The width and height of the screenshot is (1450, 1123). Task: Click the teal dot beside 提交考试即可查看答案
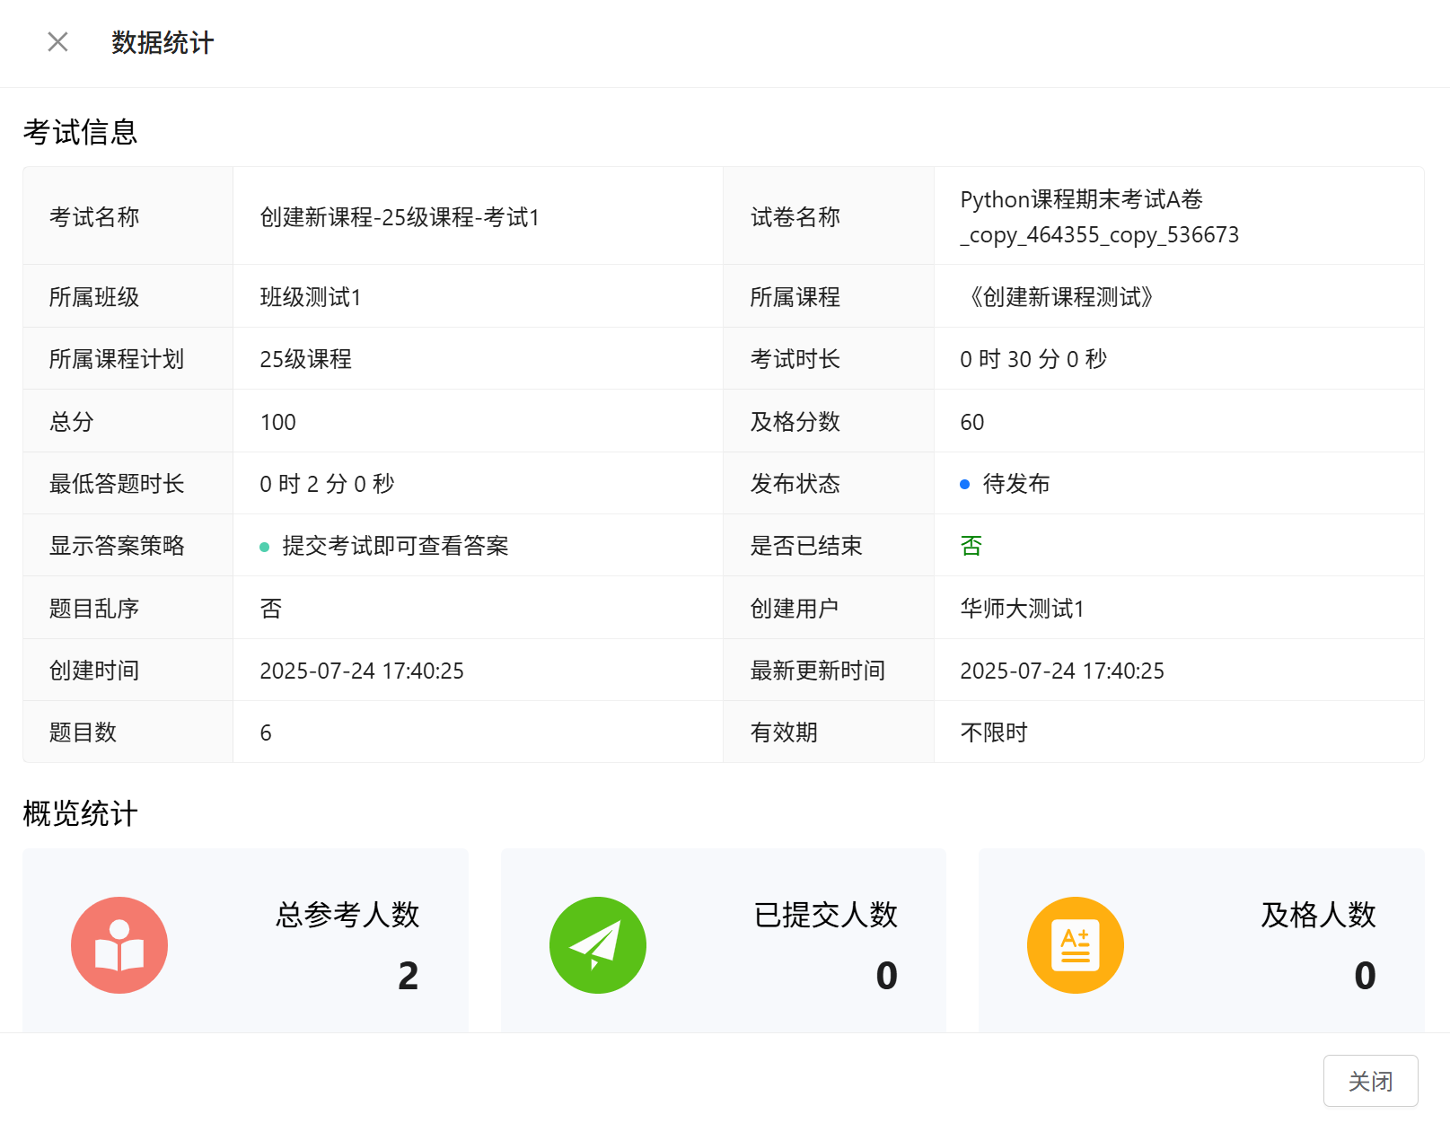tap(265, 547)
